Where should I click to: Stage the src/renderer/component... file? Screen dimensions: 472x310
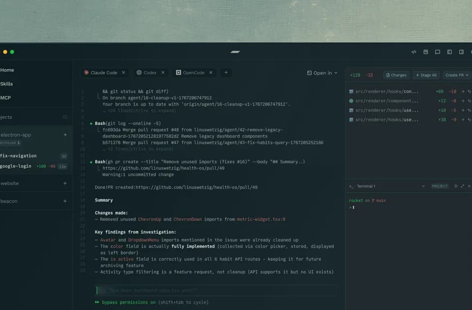[x=463, y=101]
